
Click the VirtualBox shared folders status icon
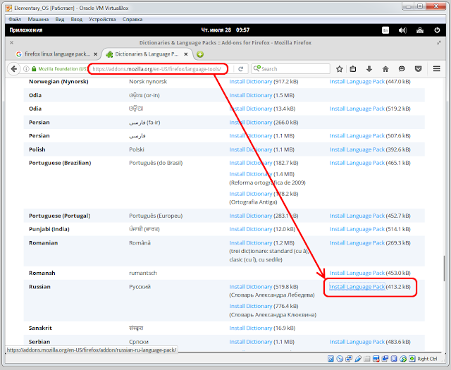point(366,359)
